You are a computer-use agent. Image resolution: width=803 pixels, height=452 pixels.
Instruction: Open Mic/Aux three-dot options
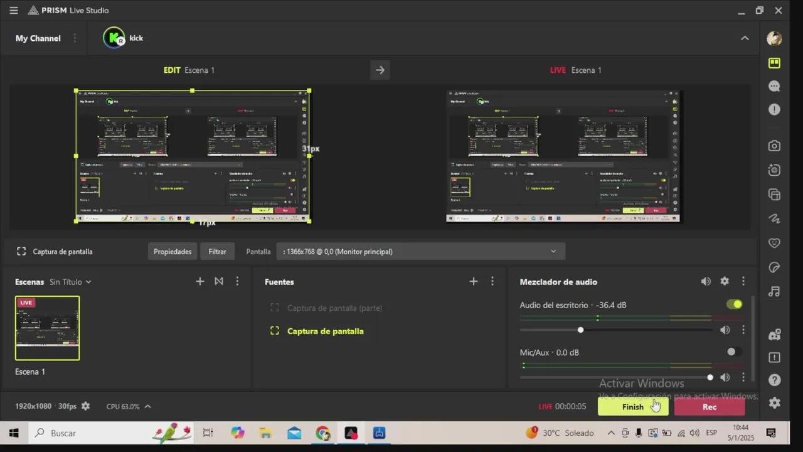(x=743, y=377)
